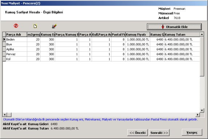Select the Aplike row name cell

tap(16, 49)
